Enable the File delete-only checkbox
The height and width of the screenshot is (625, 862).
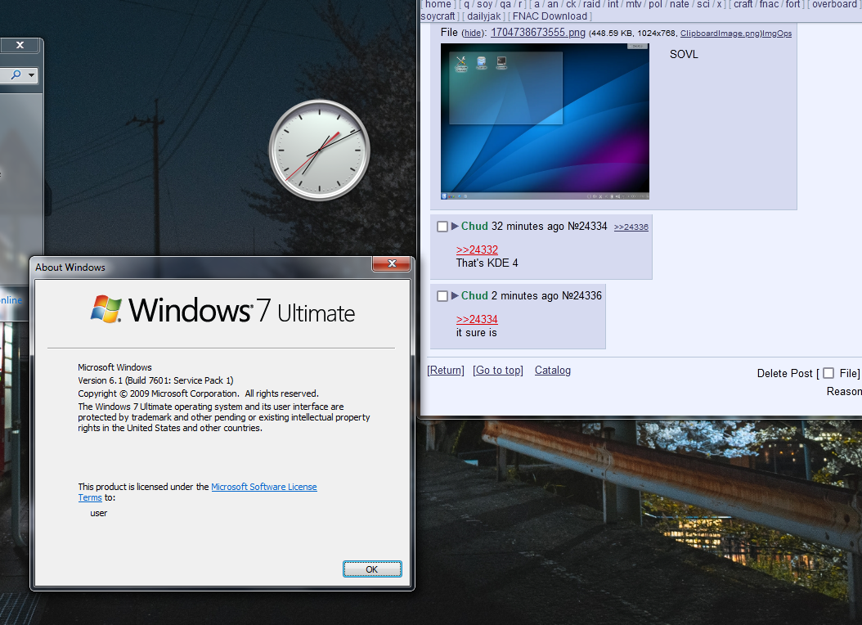[x=828, y=373]
